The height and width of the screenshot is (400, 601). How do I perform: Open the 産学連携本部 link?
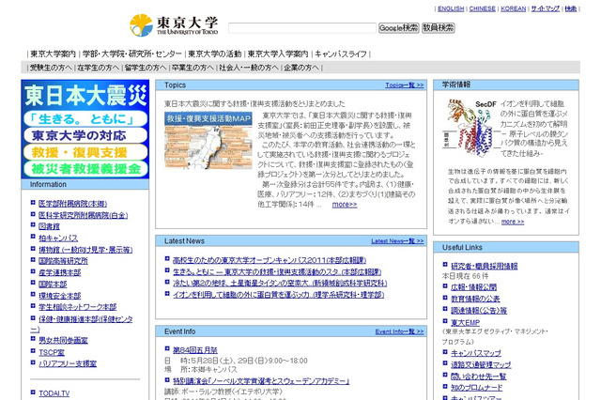60,273
